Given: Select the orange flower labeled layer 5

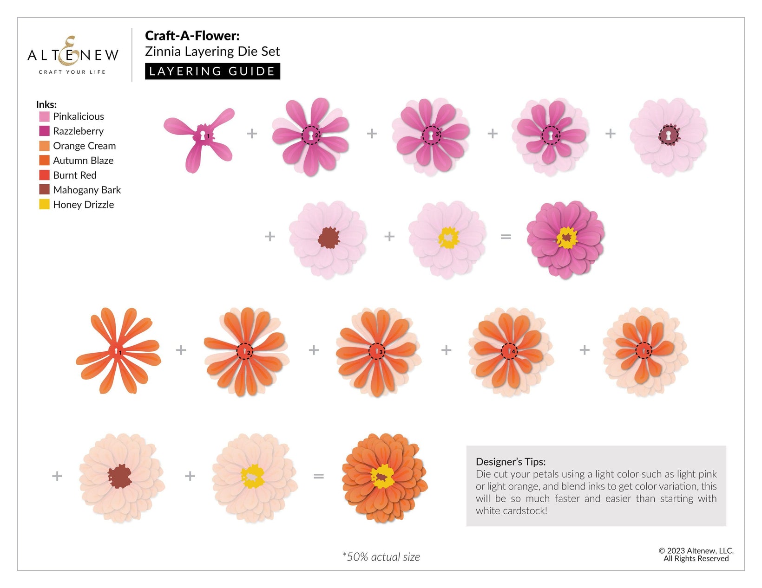Looking at the screenshot, I should [645, 351].
